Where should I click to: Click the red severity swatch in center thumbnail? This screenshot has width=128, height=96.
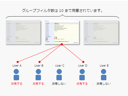click(x=55, y=38)
